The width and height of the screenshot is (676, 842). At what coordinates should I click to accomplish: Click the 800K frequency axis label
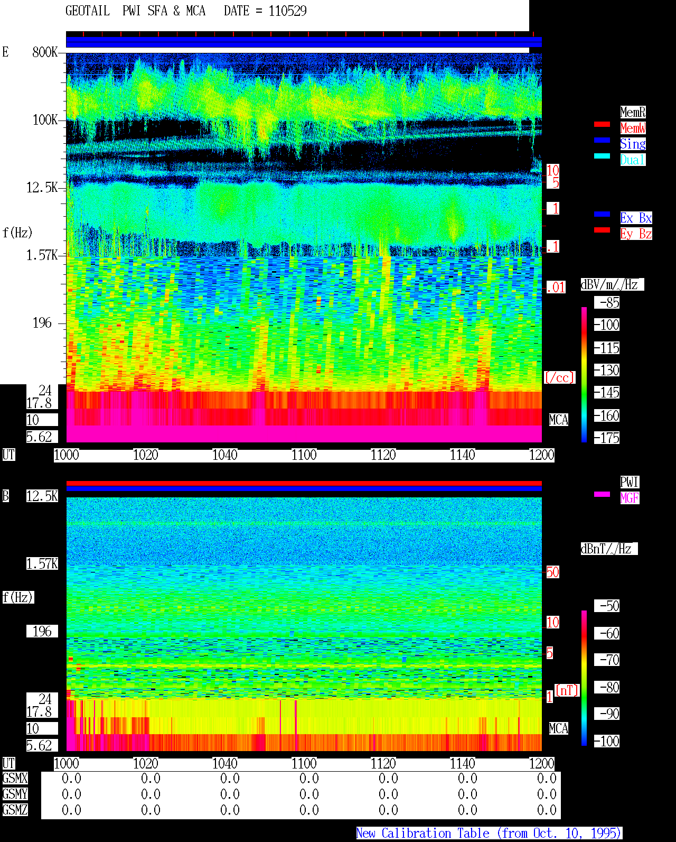click(45, 52)
